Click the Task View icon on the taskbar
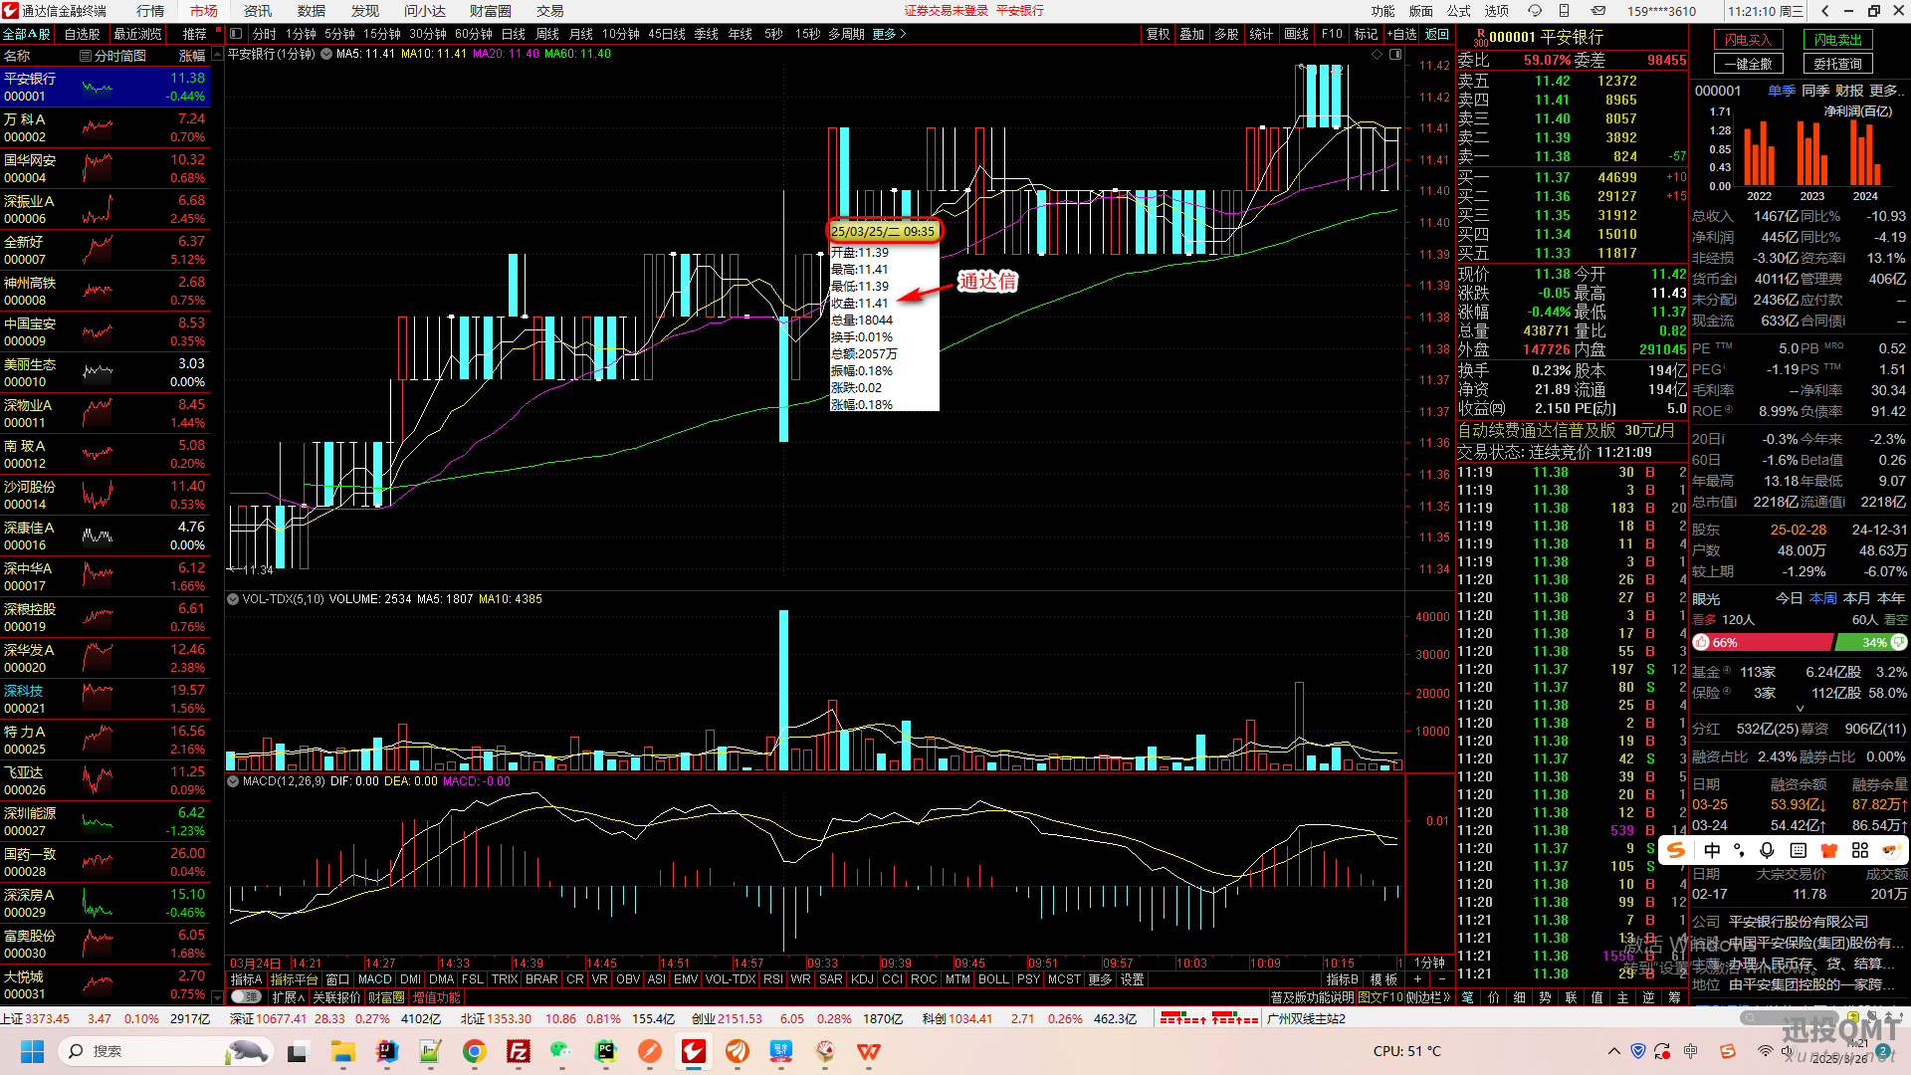This screenshot has height=1075, width=1911. click(x=298, y=1051)
